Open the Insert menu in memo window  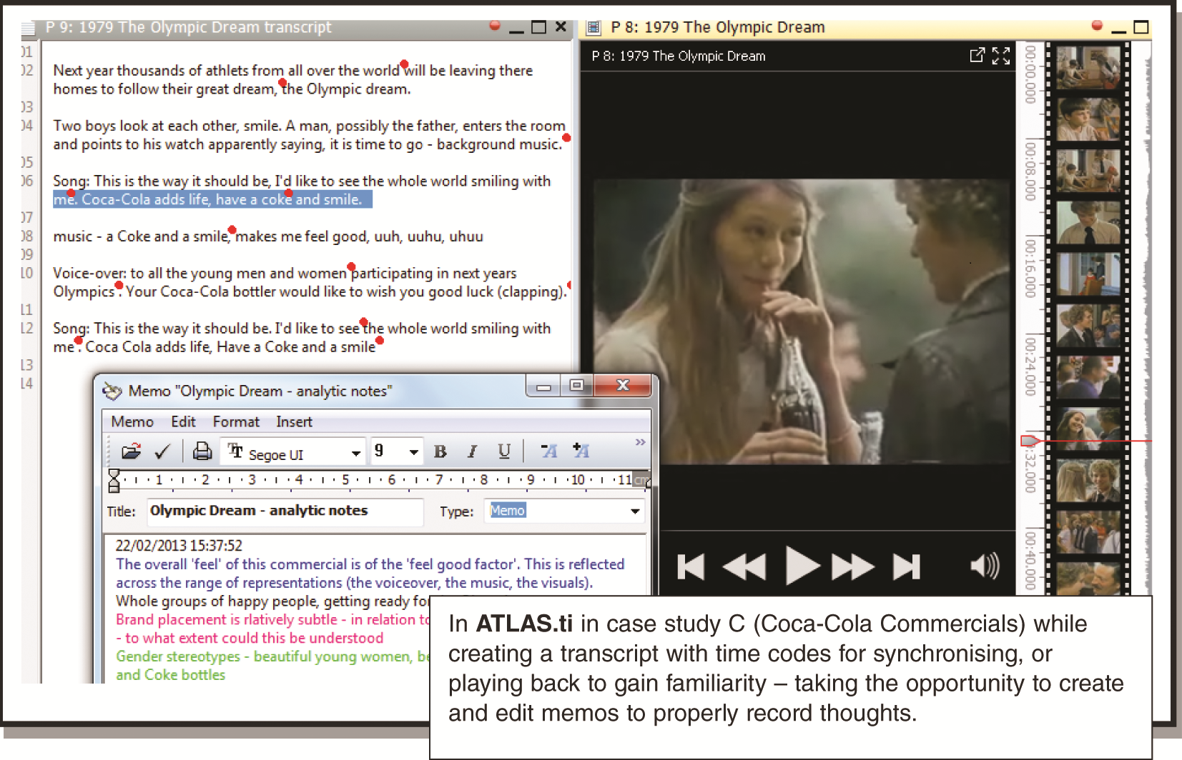294,422
